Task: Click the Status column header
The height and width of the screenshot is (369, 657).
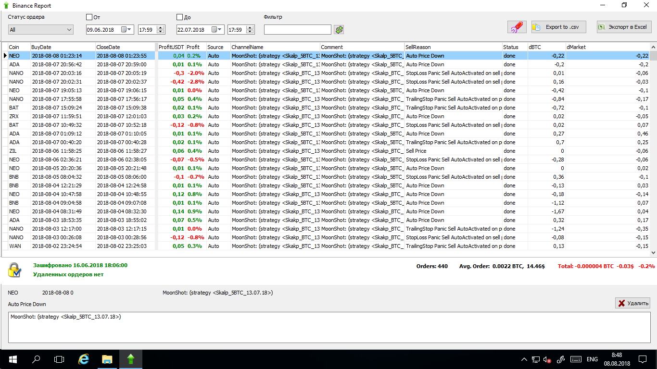Action: 515,47
